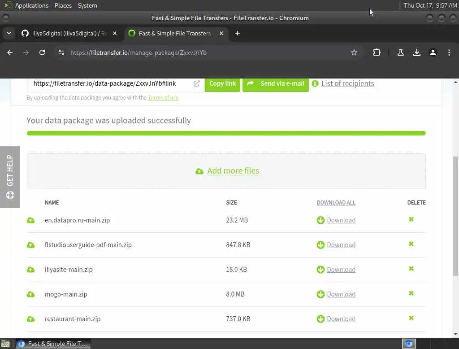Reload the FileTransfer.io page
This screenshot has width=459, height=349.
point(42,52)
